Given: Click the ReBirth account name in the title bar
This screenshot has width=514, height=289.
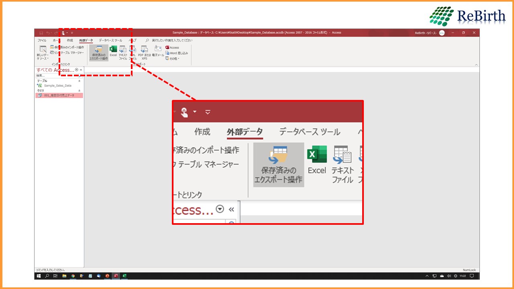Looking at the screenshot, I should 426,33.
